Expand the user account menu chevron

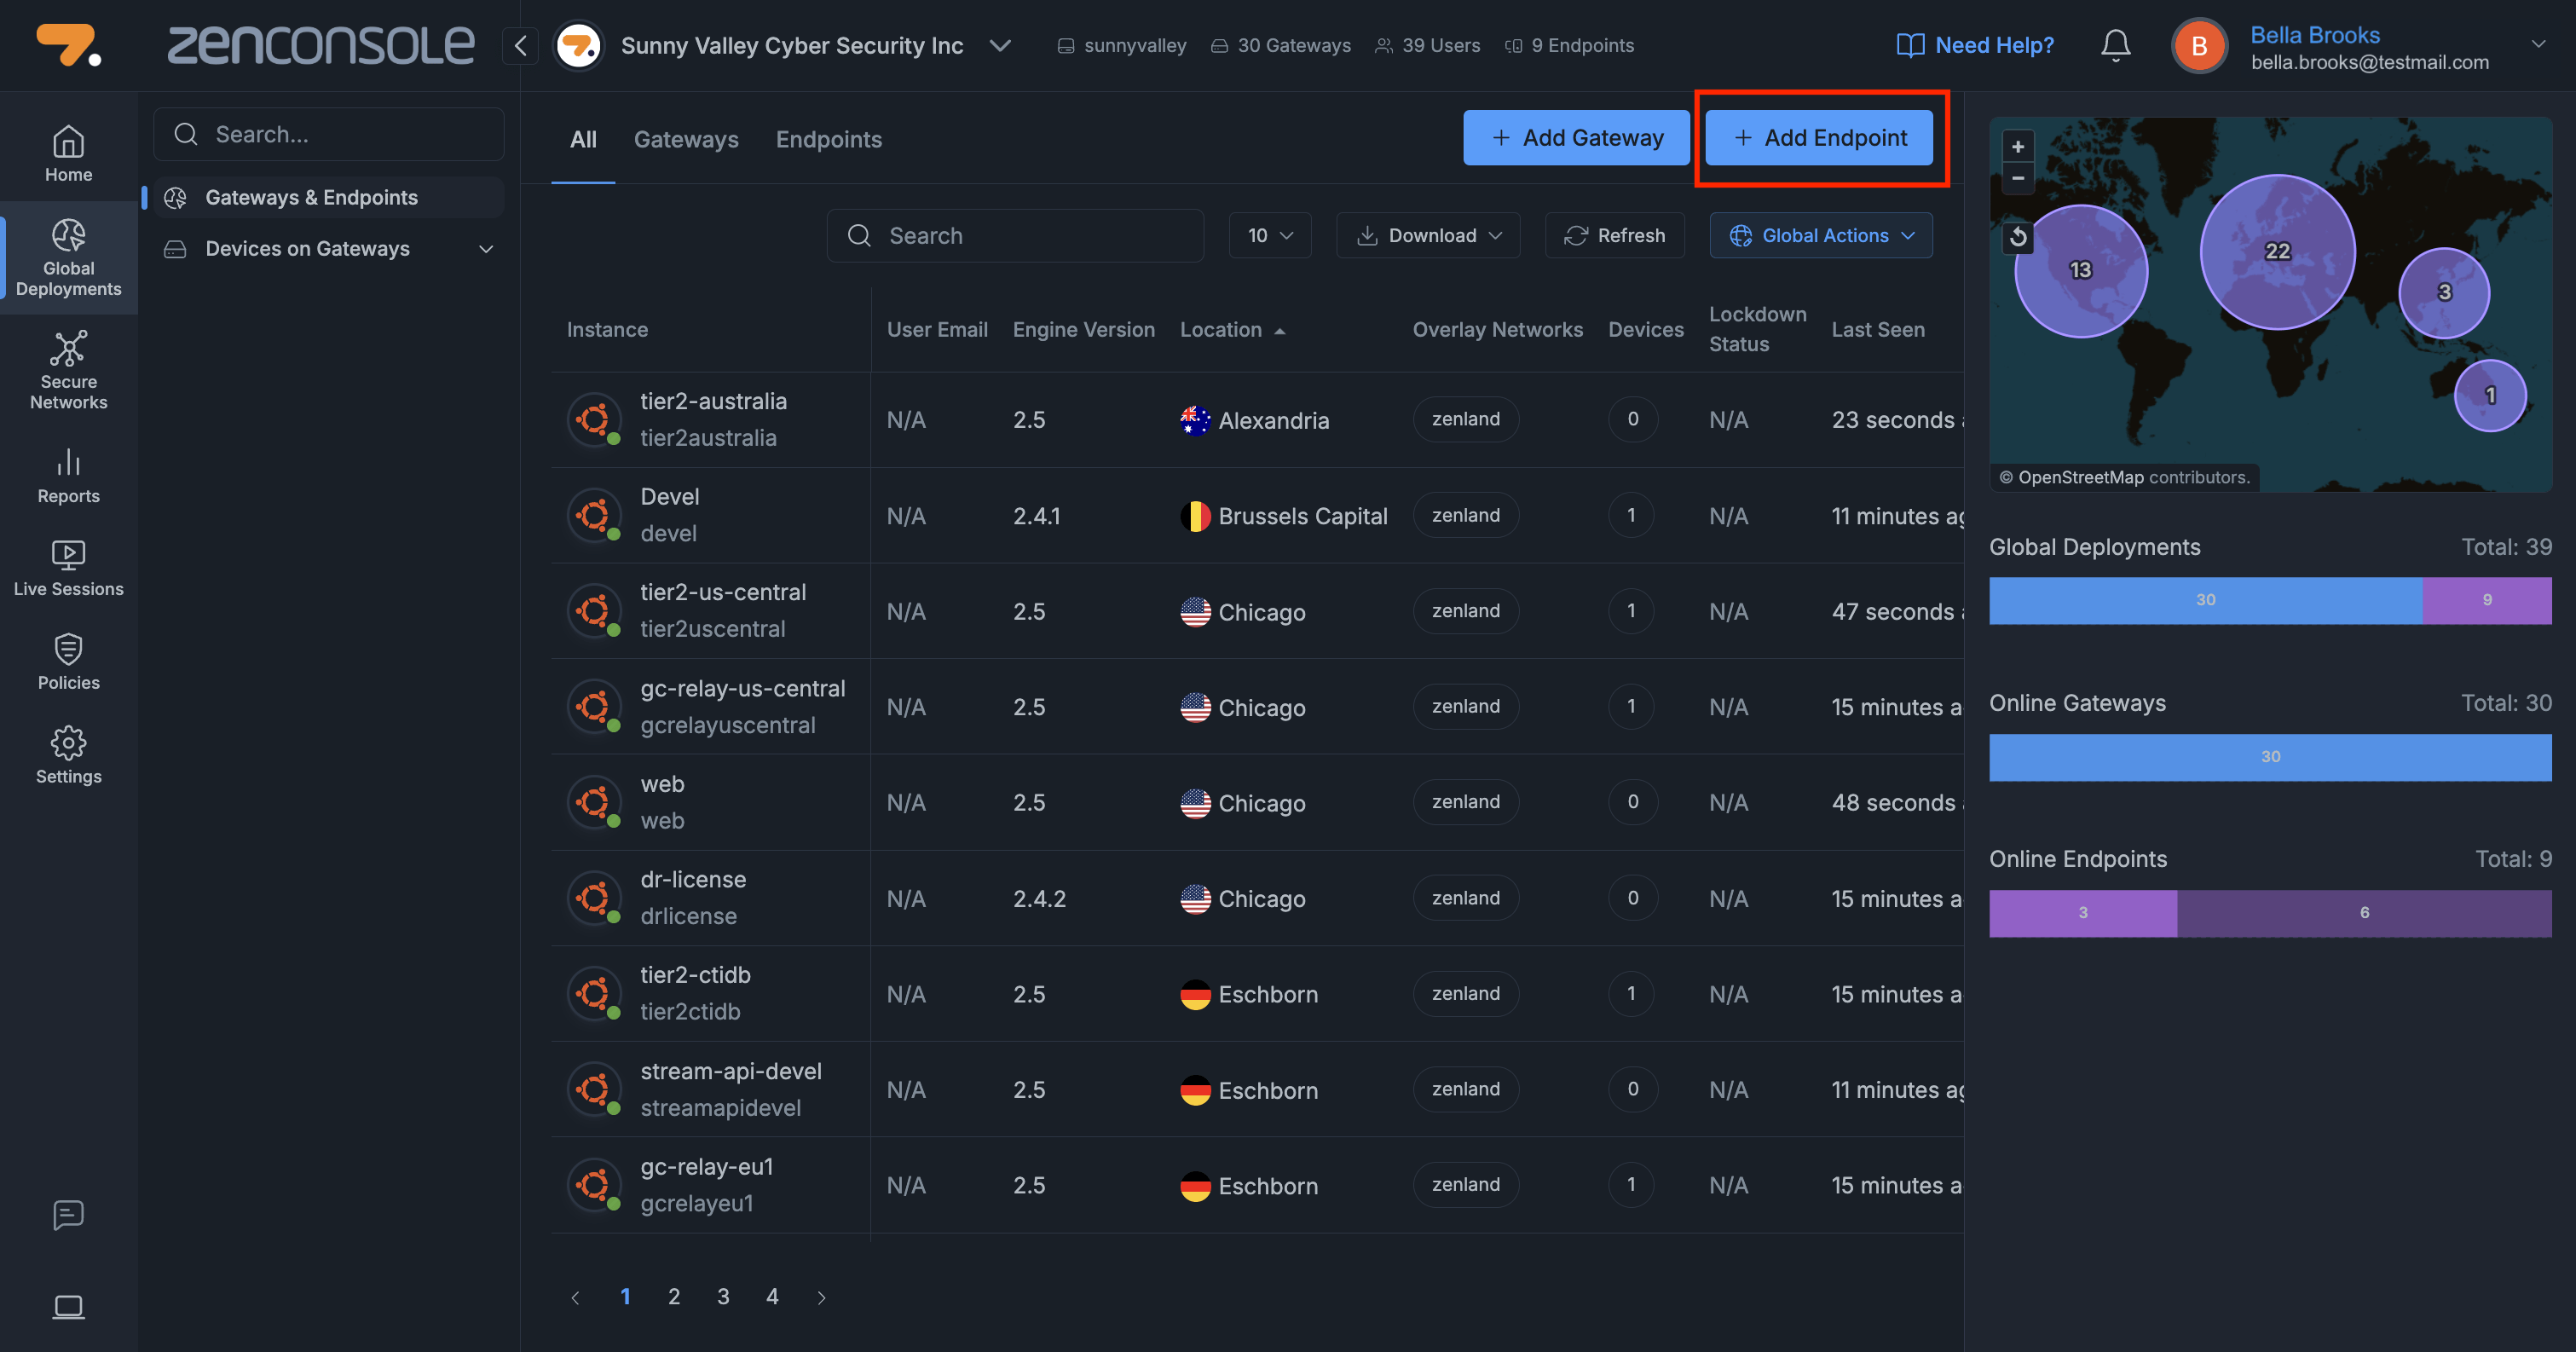tap(2538, 44)
